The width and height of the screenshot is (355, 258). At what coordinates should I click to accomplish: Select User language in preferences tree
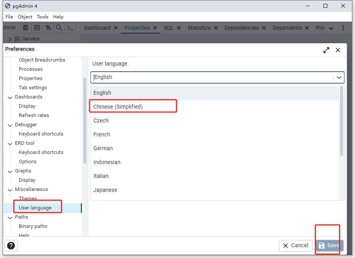(35, 208)
